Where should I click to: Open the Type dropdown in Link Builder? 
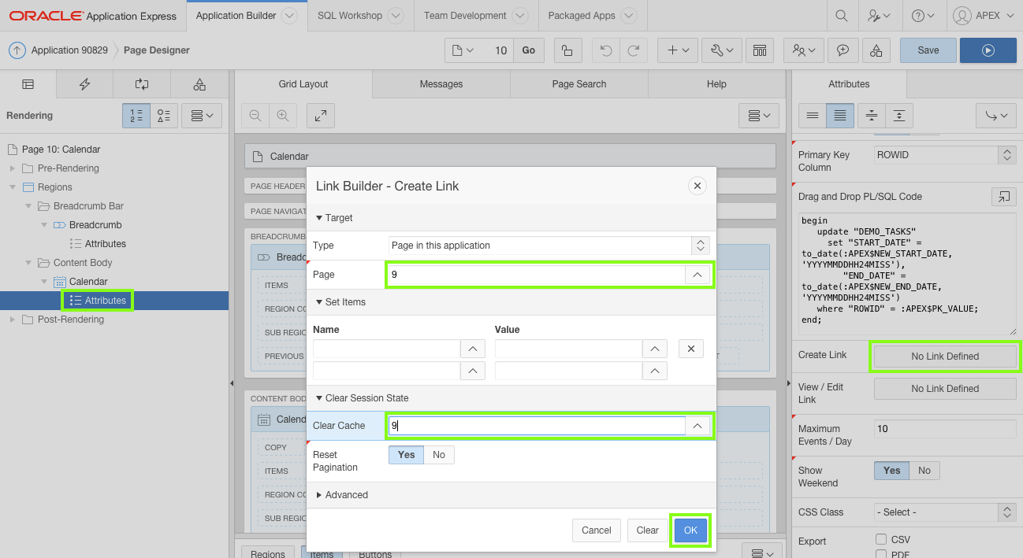[x=700, y=246]
